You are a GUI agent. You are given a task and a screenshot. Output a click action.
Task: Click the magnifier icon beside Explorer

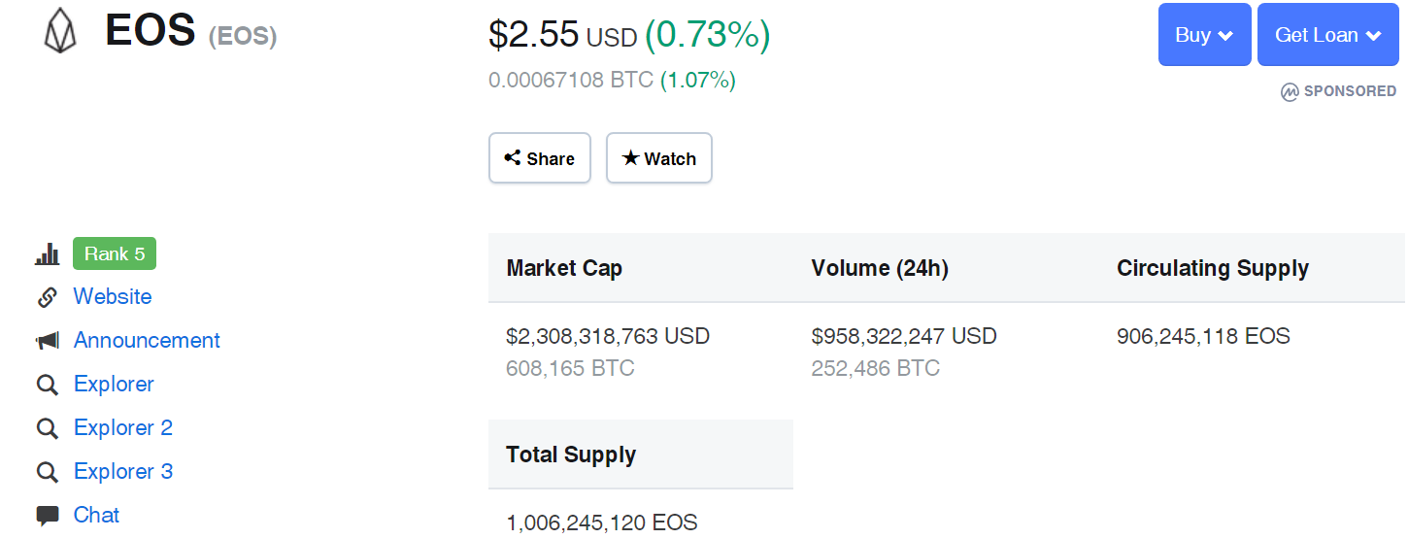pos(47,385)
